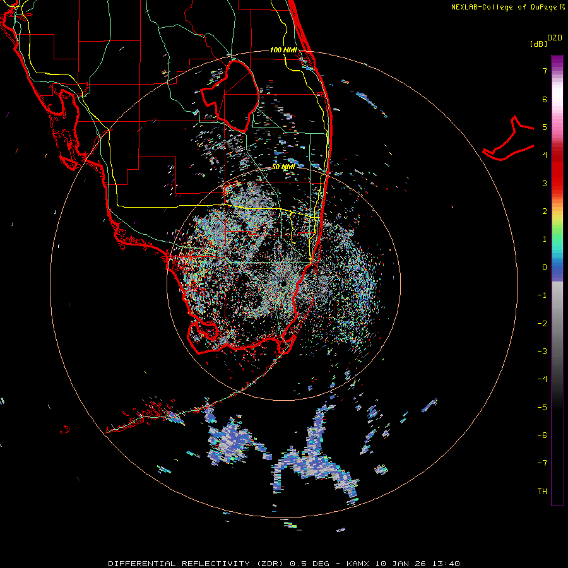Click the 10 JAN 26 13:40 timestamp

tap(417, 564)
